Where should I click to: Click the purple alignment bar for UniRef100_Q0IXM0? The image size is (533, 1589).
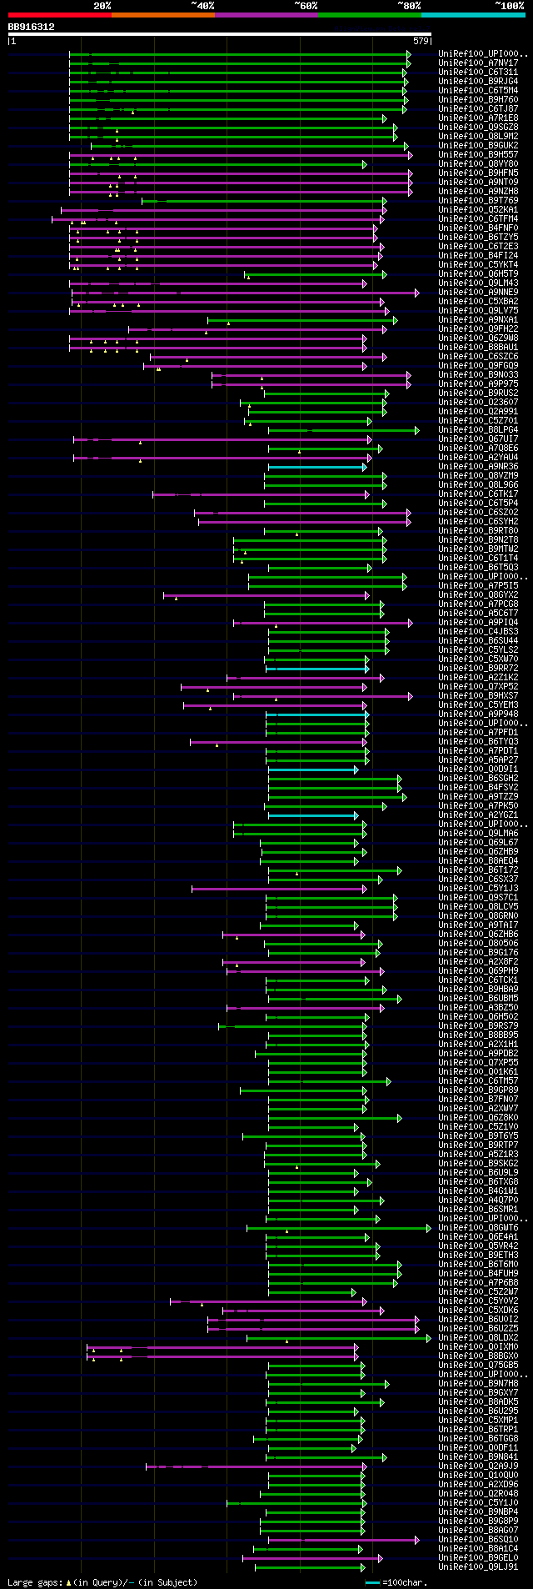[x=222, y=1347]
